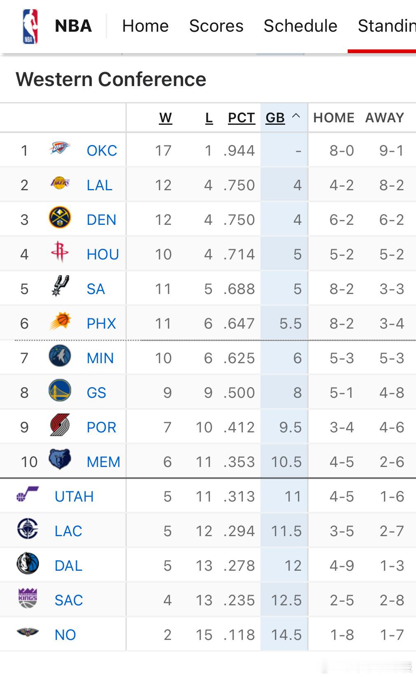This screenshot has width=416, height=677.
Task: Open the MIN team link
Action: click(100, 358)
